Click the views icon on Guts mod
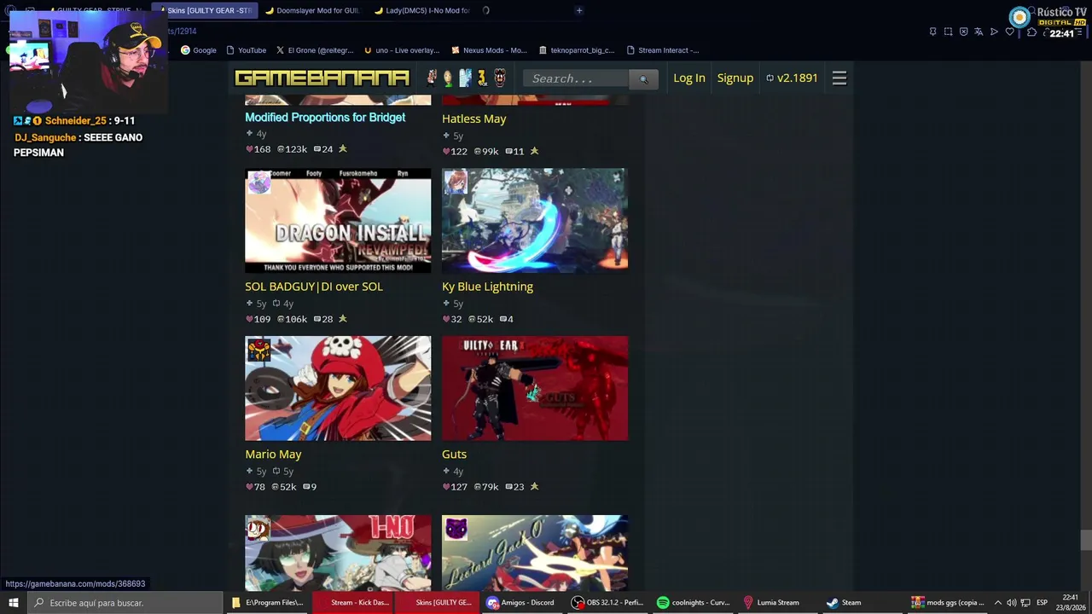 point(478,487)
